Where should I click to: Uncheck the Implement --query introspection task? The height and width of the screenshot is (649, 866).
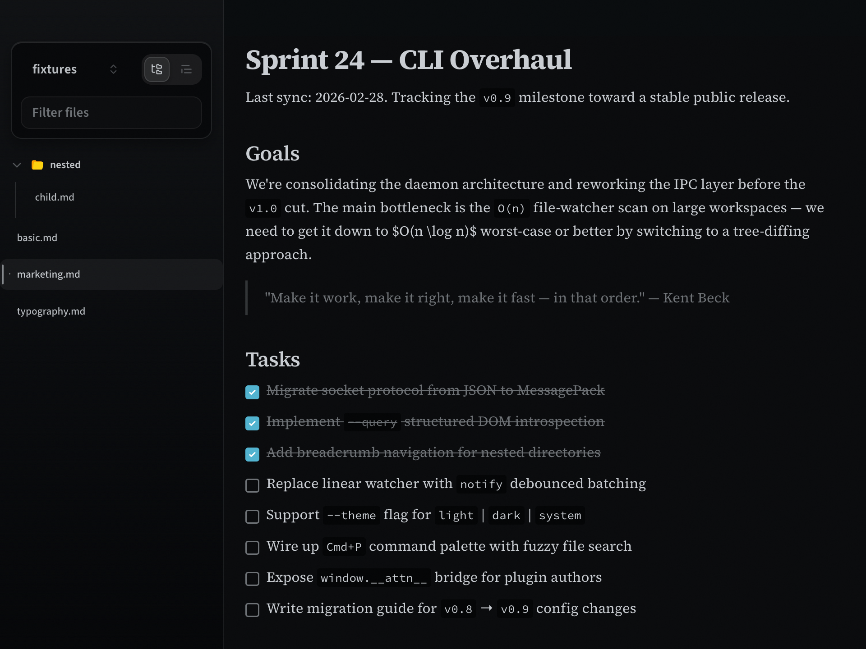pos(252,423)
